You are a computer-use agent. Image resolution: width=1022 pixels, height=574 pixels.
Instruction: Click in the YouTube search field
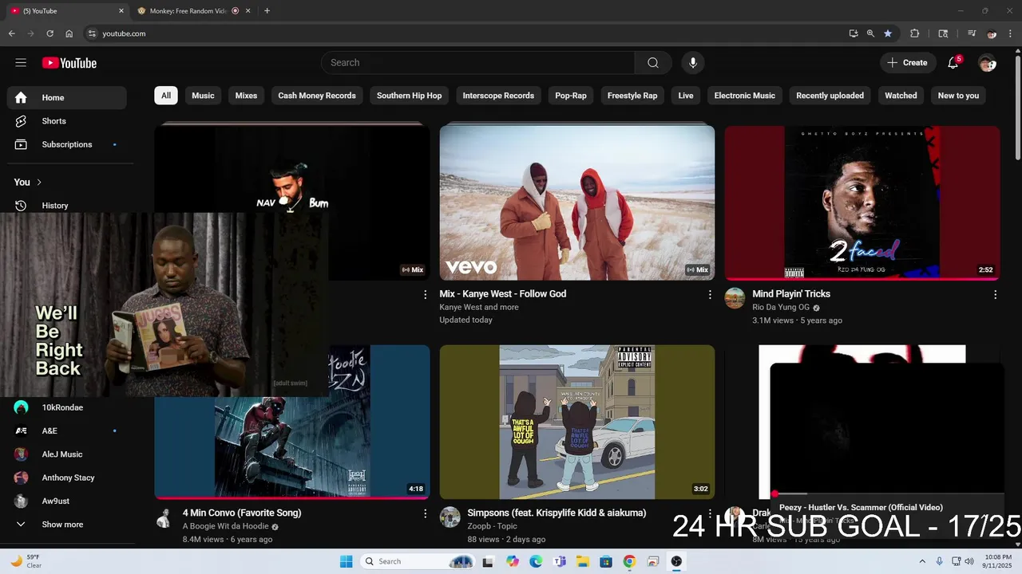478,63
